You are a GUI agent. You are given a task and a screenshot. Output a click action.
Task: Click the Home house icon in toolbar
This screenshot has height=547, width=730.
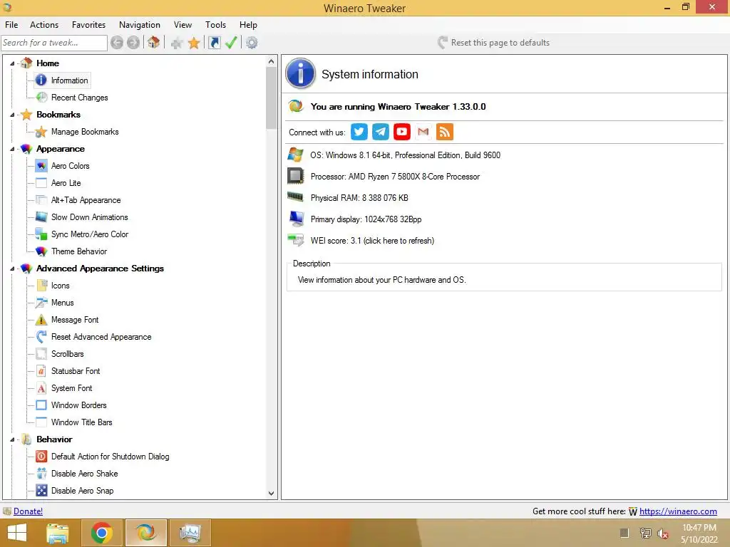(154, 42)
